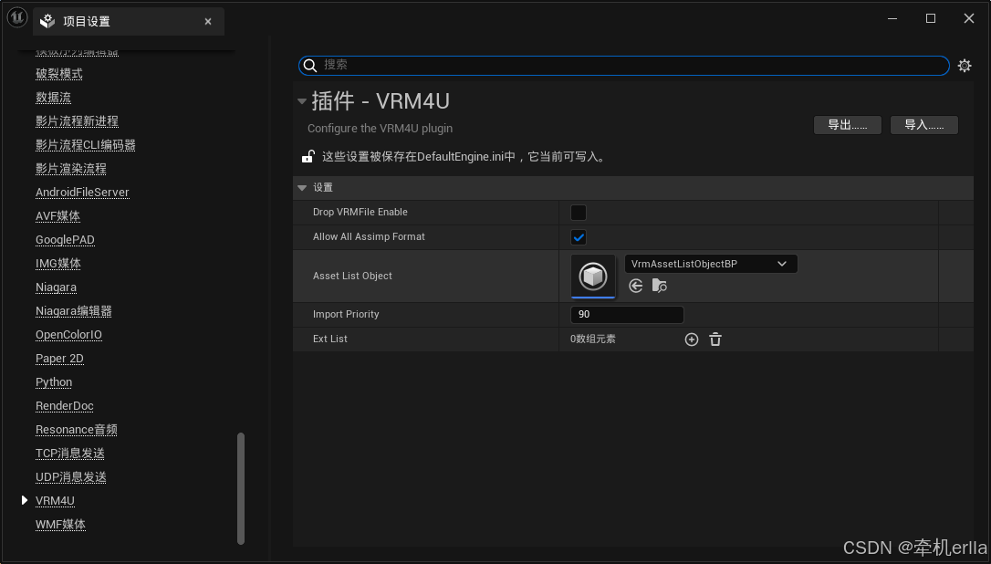Click the Unreal Engine logo icon

[17, 17]
